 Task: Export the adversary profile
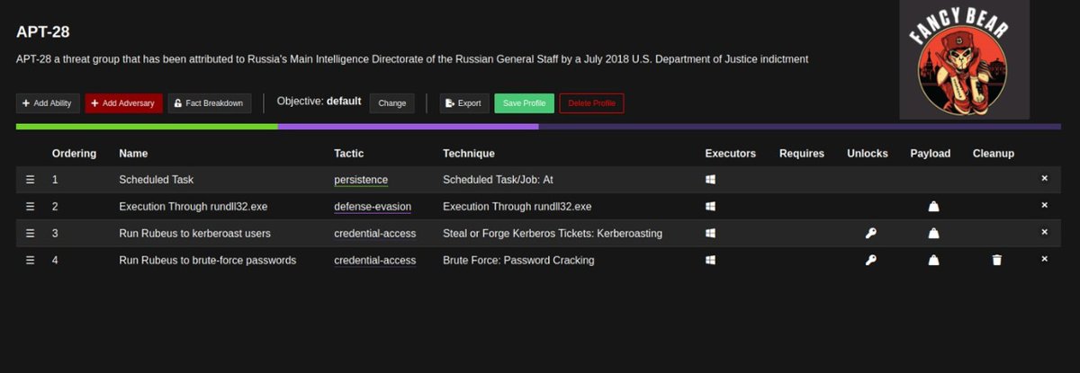[464, 103]
